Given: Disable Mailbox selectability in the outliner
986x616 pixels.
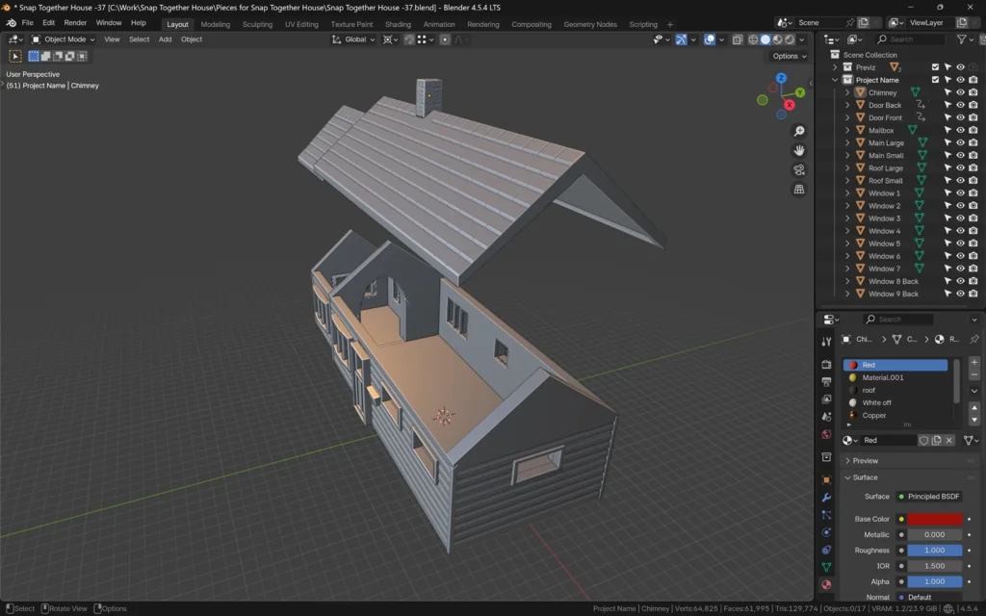Looking at the screenshot, I should pos(947,130).
